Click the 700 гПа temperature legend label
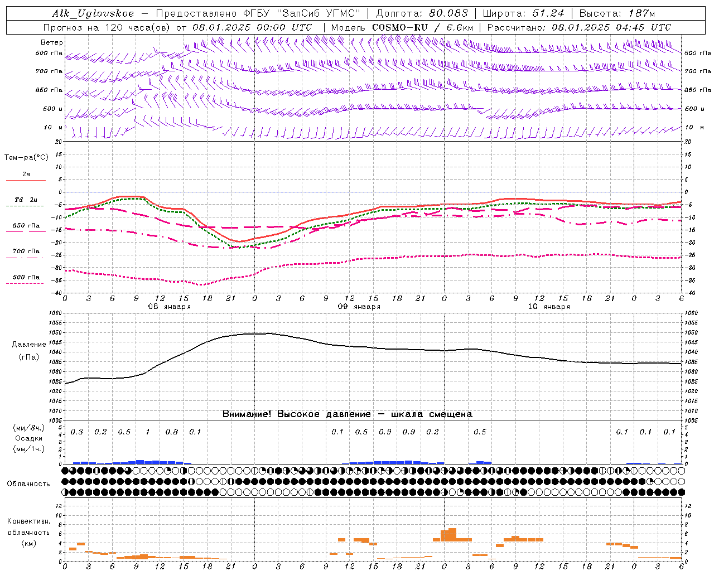Viewport: 714px width, 571px height. pos(26,251)
